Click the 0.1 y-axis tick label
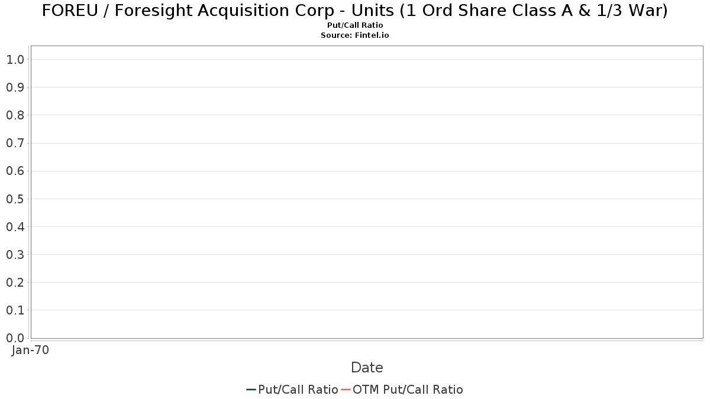 click(x=15, y=310)
